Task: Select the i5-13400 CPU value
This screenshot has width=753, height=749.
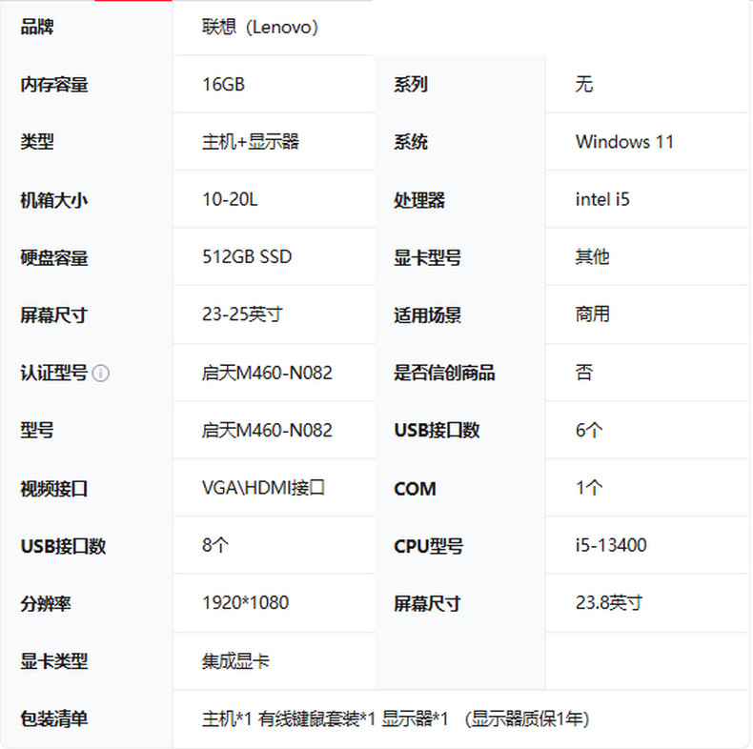Action: (x=611, y=545)
